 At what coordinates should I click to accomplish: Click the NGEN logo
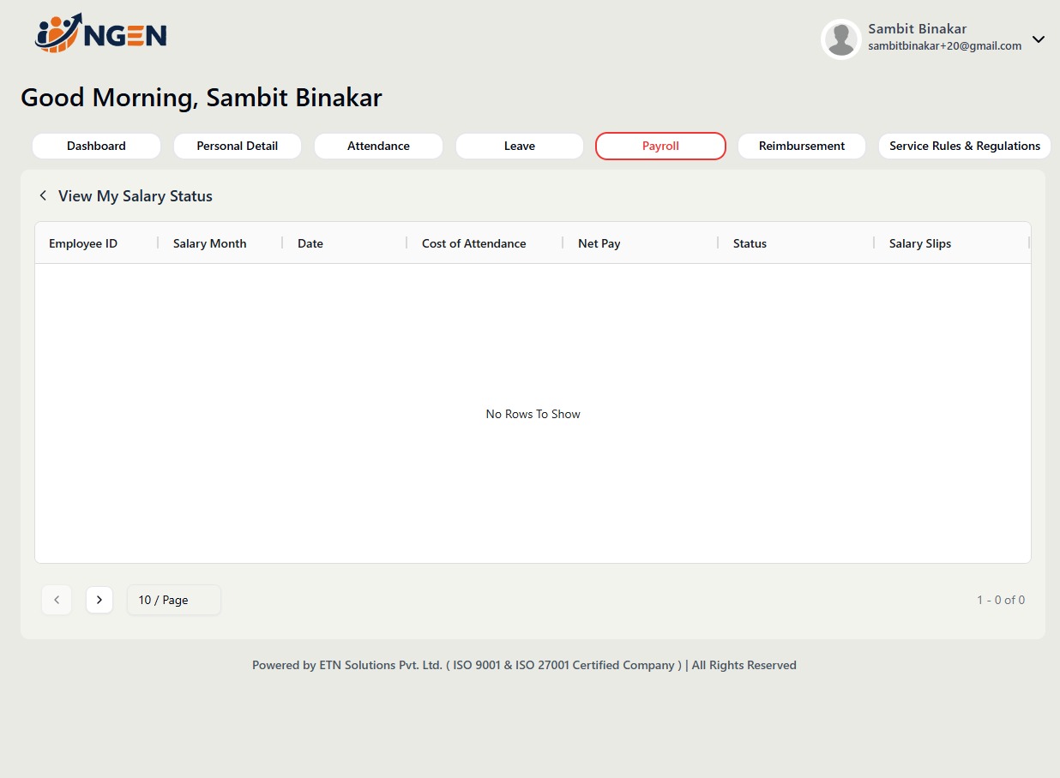click(x=100, y=34)
